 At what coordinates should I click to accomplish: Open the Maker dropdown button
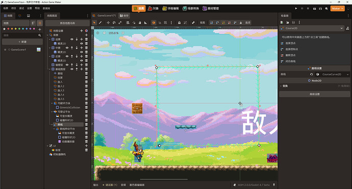337,8
